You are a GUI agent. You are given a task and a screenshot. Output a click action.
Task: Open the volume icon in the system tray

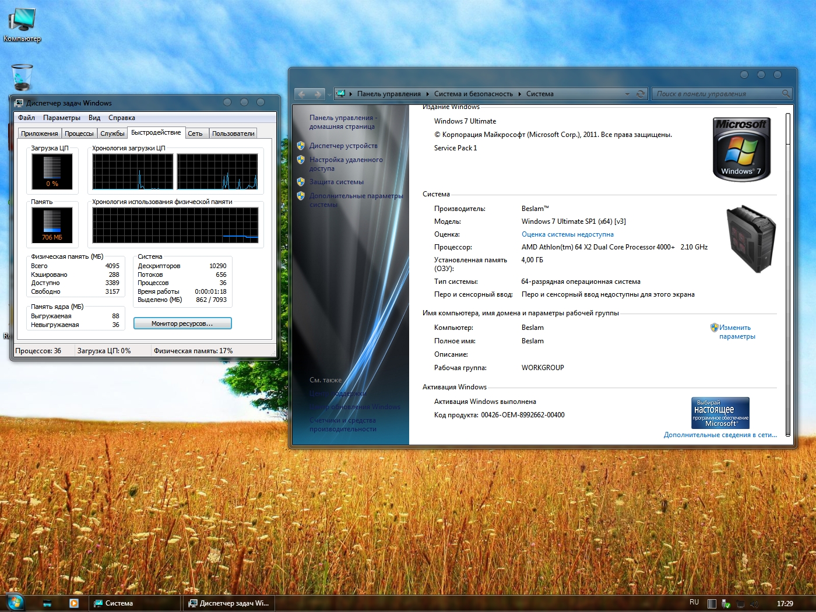[x=754, y=604]
